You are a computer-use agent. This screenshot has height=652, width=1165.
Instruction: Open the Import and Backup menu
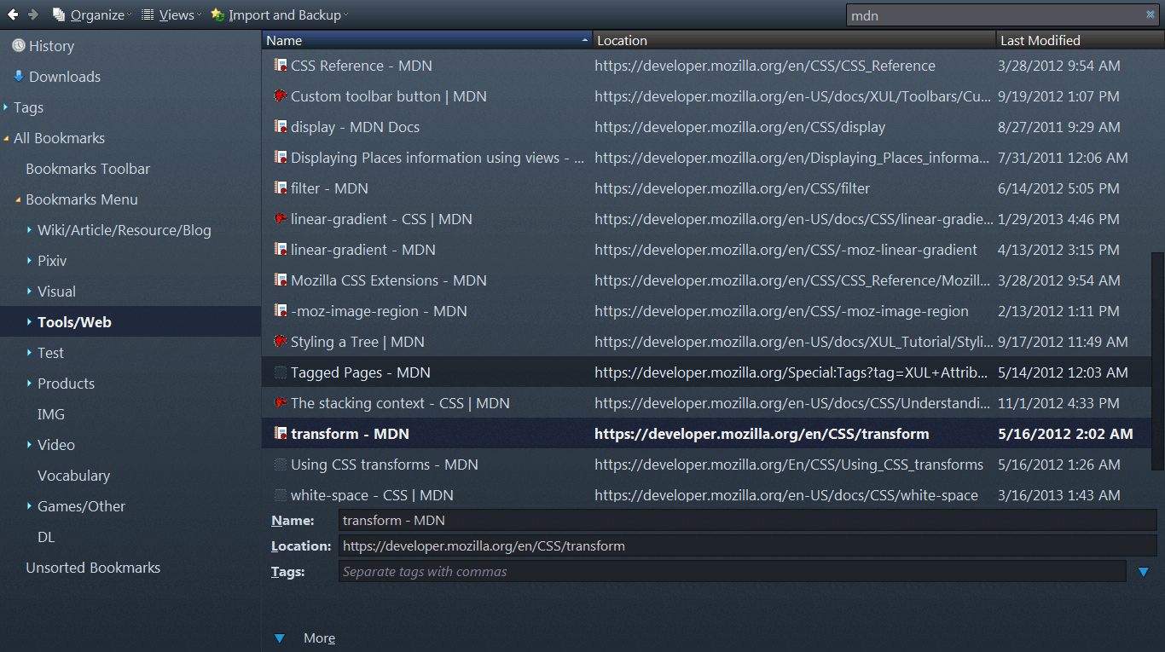pos(279,14)
